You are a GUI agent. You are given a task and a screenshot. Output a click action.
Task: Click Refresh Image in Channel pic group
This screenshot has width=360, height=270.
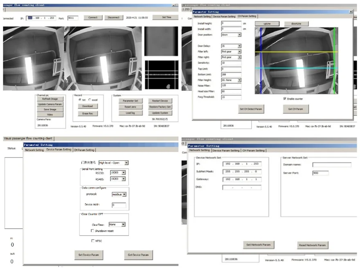click(x=50, y=99)
